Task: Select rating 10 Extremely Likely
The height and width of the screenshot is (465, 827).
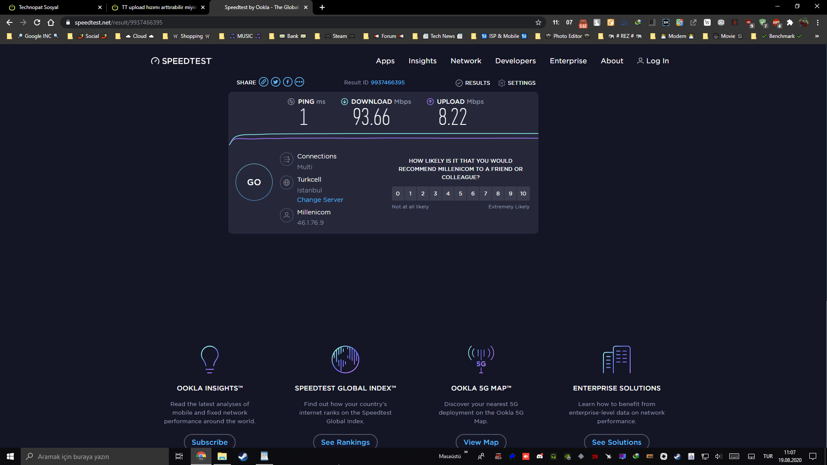Action: point(523,194)
